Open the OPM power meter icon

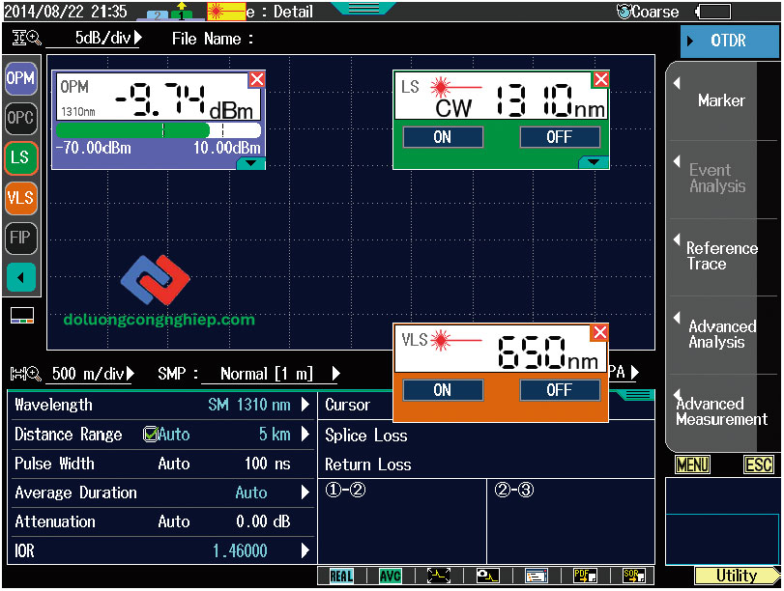point(20,79)
